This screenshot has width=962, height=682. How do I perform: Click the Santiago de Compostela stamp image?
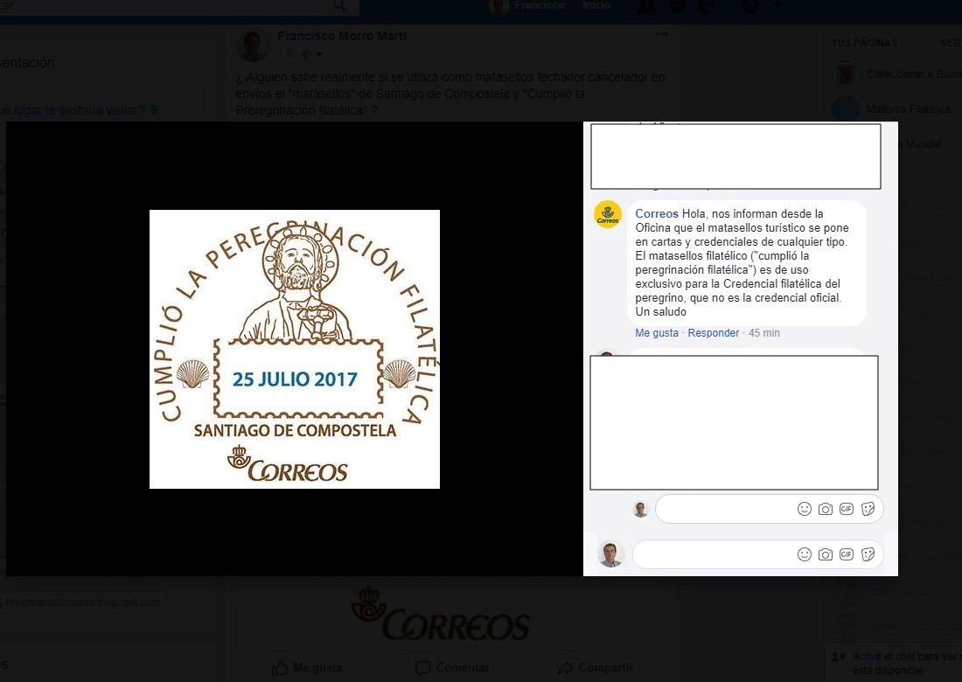pos(295,349)
